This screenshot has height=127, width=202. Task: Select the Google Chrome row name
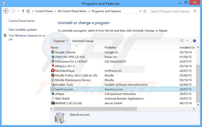(65, 52)
